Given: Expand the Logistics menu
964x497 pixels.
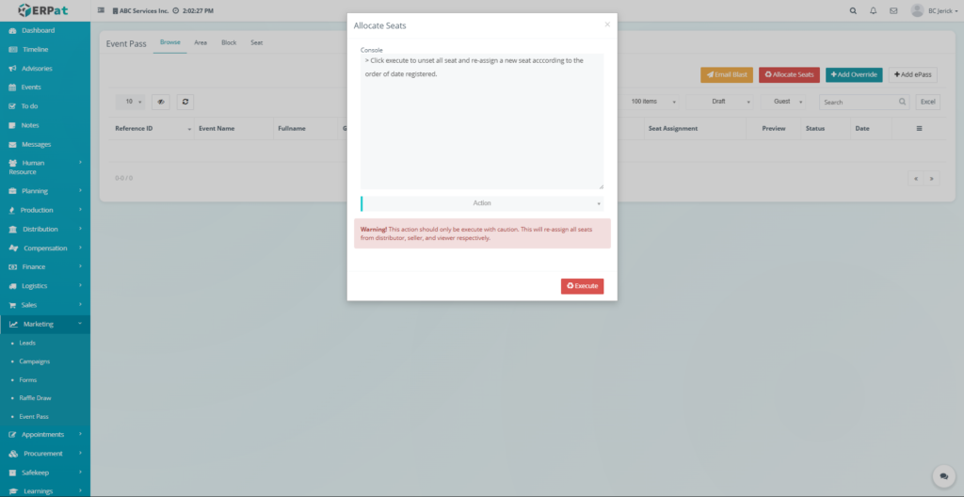Looking at the screenshot, I should coord(45,286).
